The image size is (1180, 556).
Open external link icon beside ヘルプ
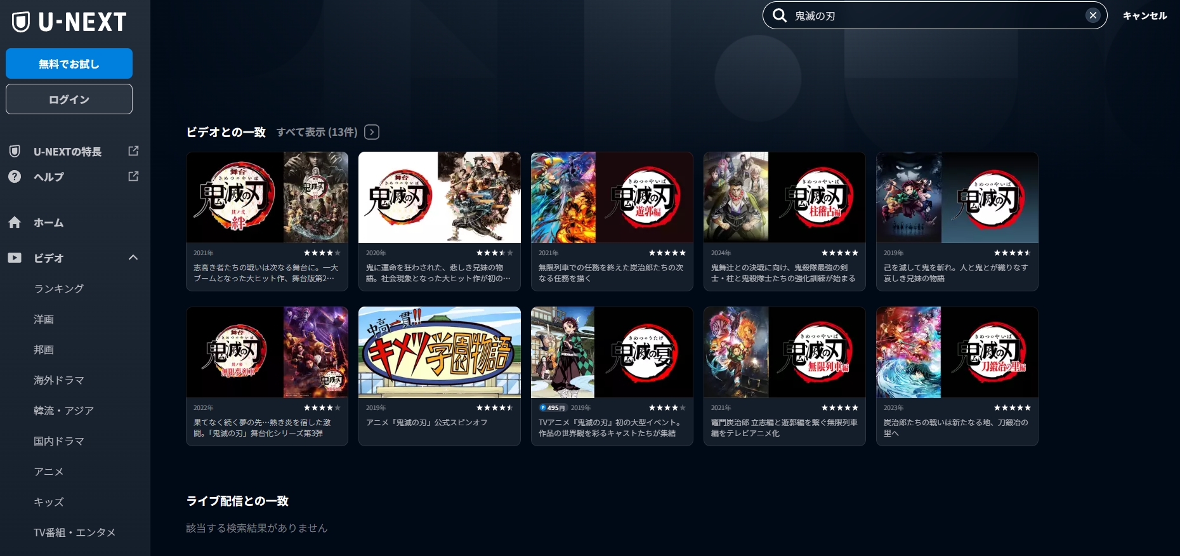(133, 176)
